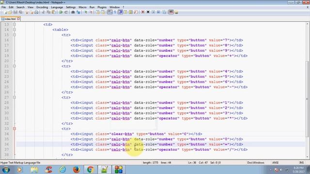Screen dimensions: 310x174
Task: Toggle Synchronize Vertical Scrolling
Action: pos(98,12)
